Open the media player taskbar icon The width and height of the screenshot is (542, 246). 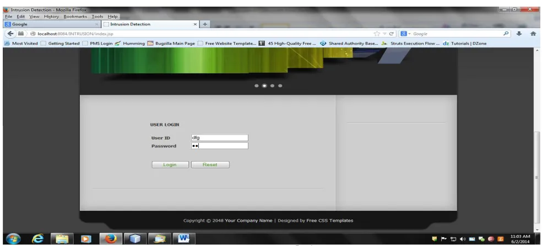pos(86,239)
